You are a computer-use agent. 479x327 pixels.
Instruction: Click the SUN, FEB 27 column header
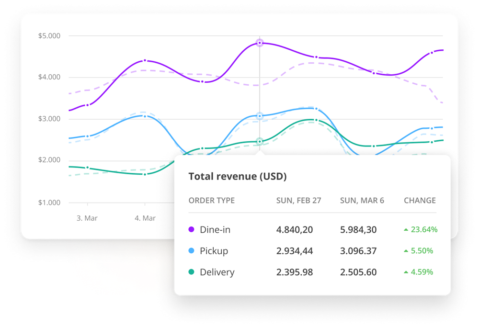click(299, 201)
